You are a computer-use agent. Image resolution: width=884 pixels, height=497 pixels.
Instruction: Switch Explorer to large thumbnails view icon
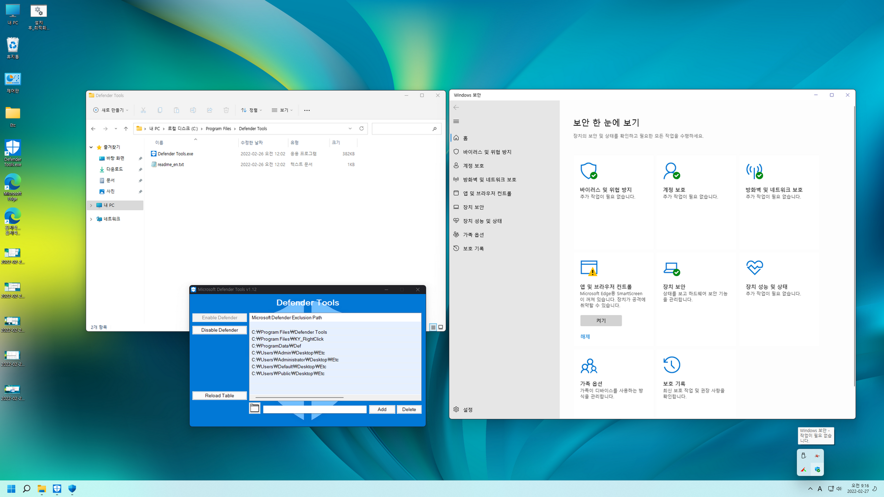(x=441, y=327)
